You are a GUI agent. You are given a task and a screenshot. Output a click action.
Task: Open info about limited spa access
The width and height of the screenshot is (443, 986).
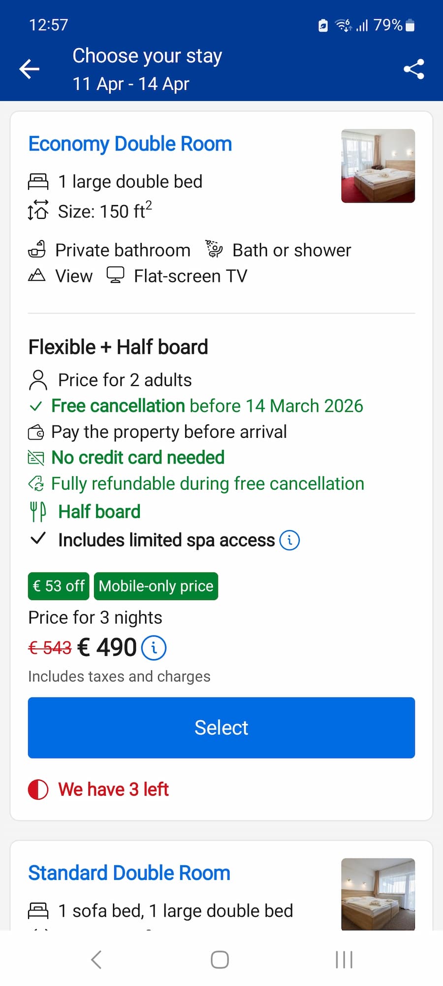(290, 540)
